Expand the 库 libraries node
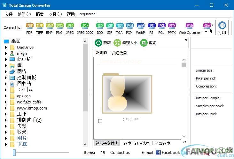The image size is (234, 159). point(6,65)
